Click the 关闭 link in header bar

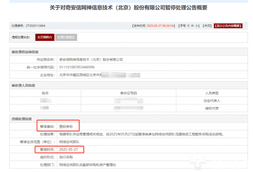pos(207,26)
